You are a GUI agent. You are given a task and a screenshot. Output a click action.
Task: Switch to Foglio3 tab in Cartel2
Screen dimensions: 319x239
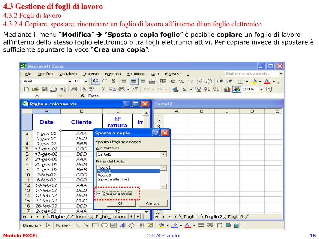tap(236, 217)
